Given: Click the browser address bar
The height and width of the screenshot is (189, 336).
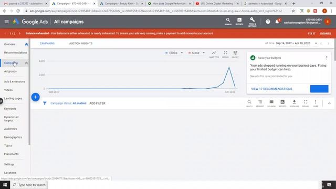Looking at the screenshot, I should tap(156, 11).
